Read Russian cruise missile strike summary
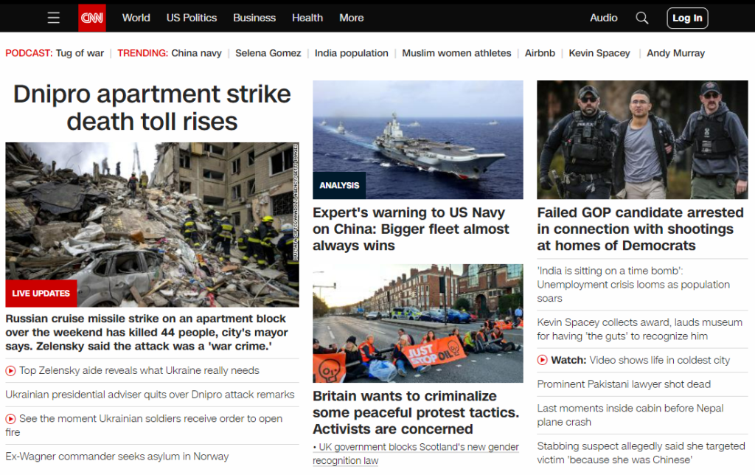The height and width of the screenshot is (475, 755). (147, 333)
